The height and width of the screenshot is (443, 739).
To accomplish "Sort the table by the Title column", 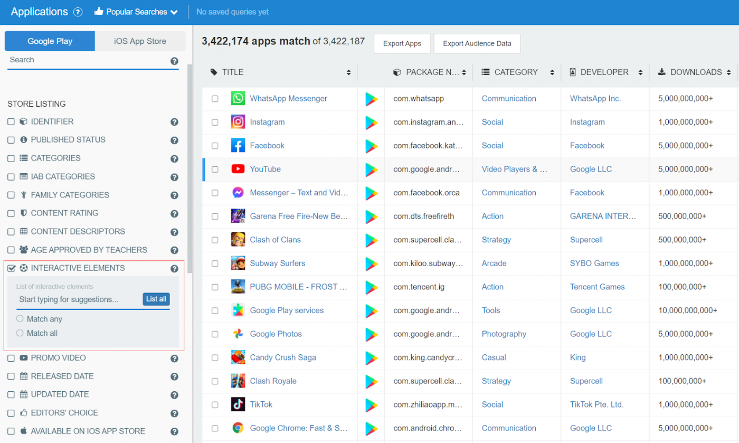I will click(x=347, y=72).
